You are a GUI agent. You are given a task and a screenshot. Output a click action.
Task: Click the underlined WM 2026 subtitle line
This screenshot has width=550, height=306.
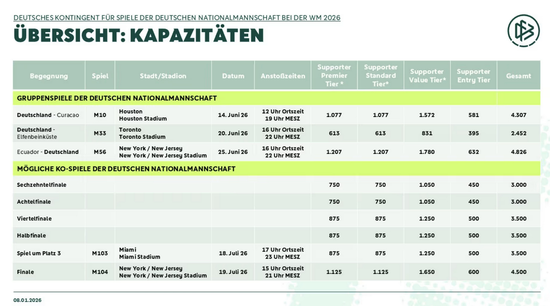(x=177, y=18)
